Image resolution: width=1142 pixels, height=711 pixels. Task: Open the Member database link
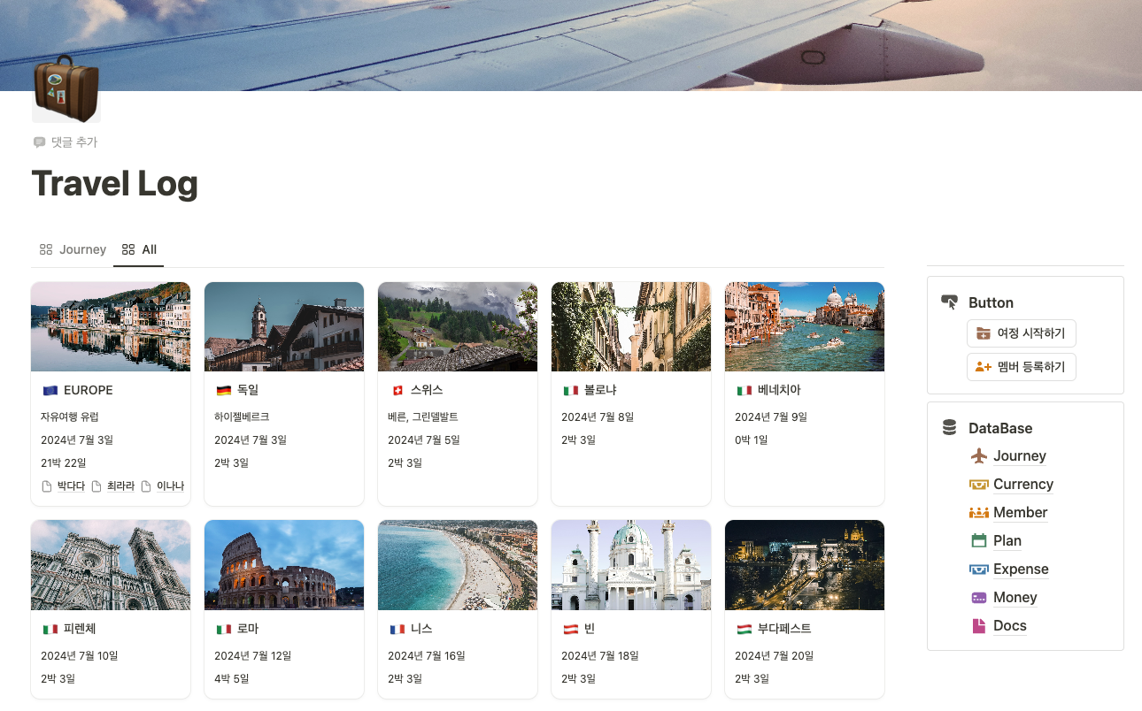pos(1020,513)
